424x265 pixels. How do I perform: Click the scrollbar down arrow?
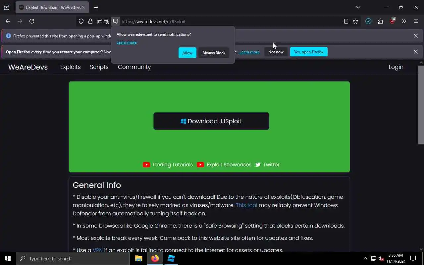[421, 249]
